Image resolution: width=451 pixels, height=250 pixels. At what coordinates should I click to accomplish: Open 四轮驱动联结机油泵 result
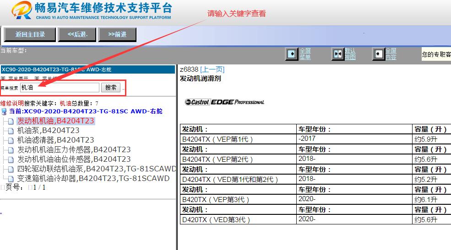coord(96,169)
